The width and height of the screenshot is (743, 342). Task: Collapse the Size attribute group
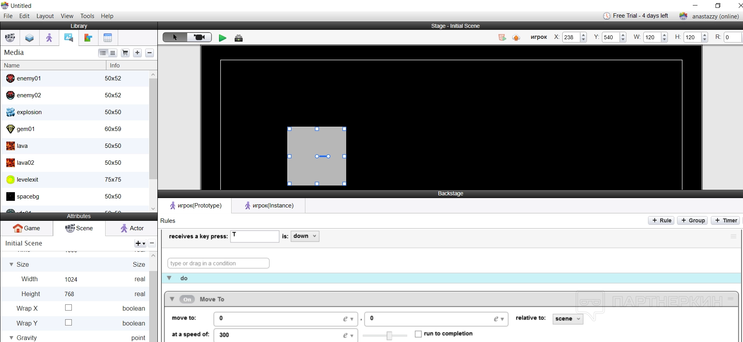(x=11, y=265)
